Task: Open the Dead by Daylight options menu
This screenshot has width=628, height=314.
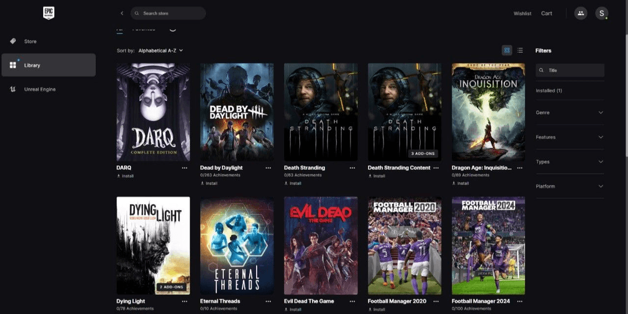Action: point(268,168)
